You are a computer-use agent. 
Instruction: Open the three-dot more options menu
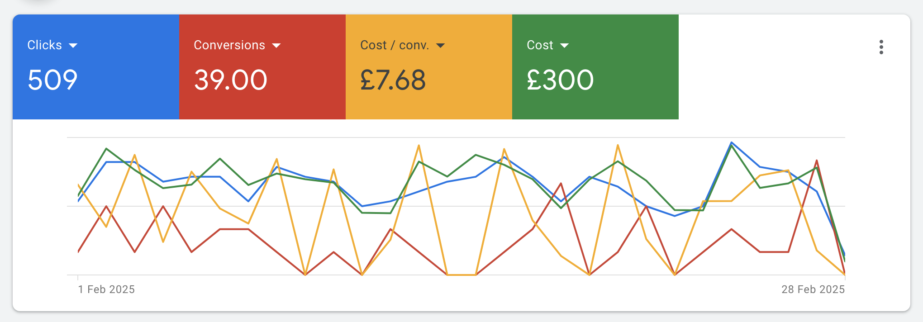point(881,47)
